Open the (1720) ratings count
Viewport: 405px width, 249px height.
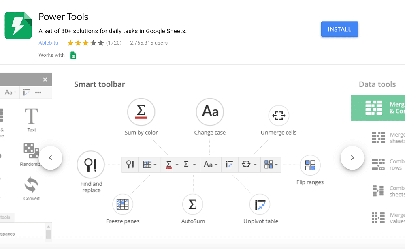(114, 43)
